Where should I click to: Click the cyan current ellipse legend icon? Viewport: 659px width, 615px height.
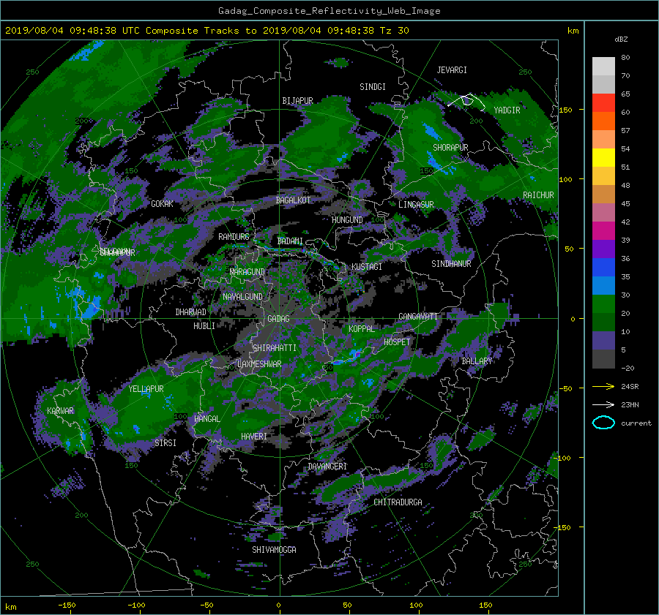tap(603, 423)
